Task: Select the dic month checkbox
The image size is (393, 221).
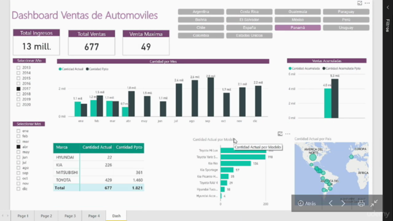Action: [18, 188]
